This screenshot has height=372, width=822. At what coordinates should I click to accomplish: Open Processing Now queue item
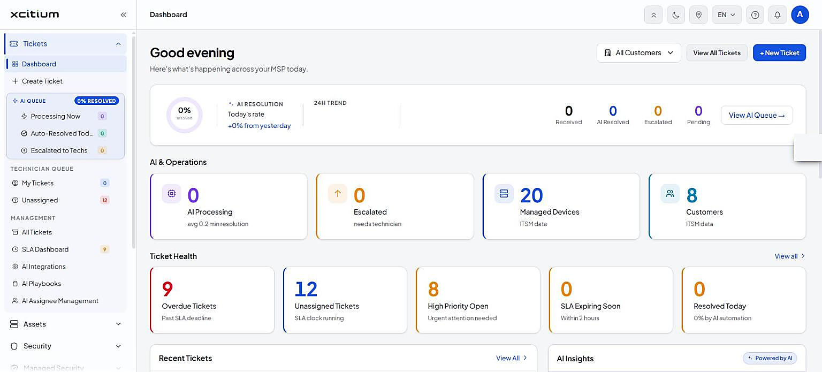click(x=66, y=116)
